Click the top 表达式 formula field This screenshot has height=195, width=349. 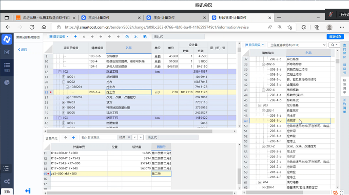pyautogui.click(x=185, y=37)
